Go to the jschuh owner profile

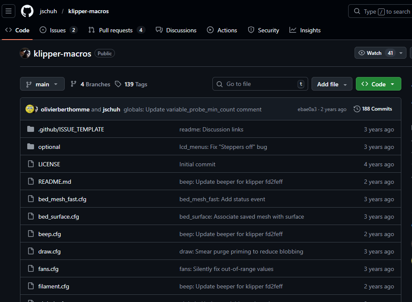tap(48, 11)
